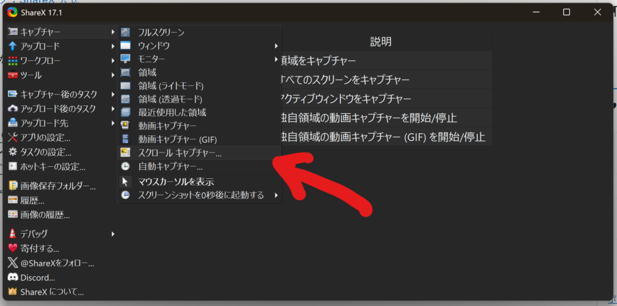Open Discord... link in sidebar
This screenshot has height=306, width=617.
pos(62,277)
